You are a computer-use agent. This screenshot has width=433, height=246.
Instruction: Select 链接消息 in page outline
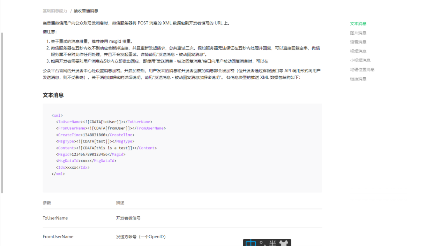tap(358, 79)
